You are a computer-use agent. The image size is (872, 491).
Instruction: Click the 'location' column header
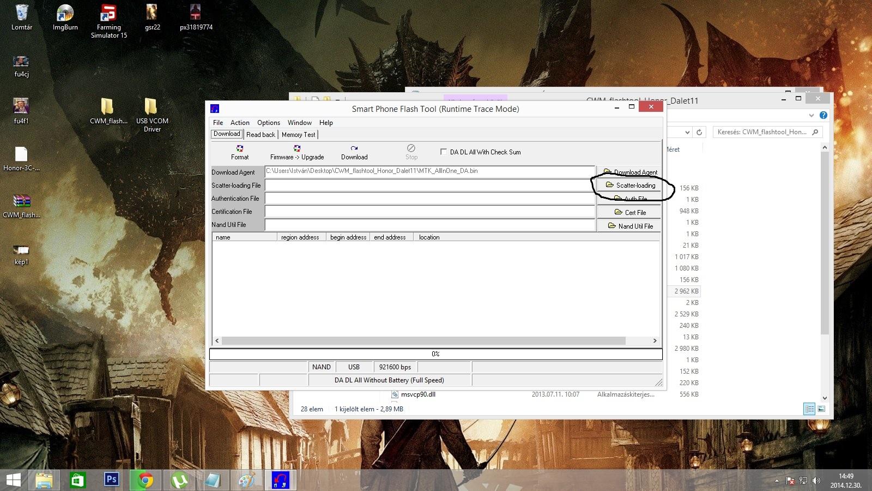(x=537, y=237)
